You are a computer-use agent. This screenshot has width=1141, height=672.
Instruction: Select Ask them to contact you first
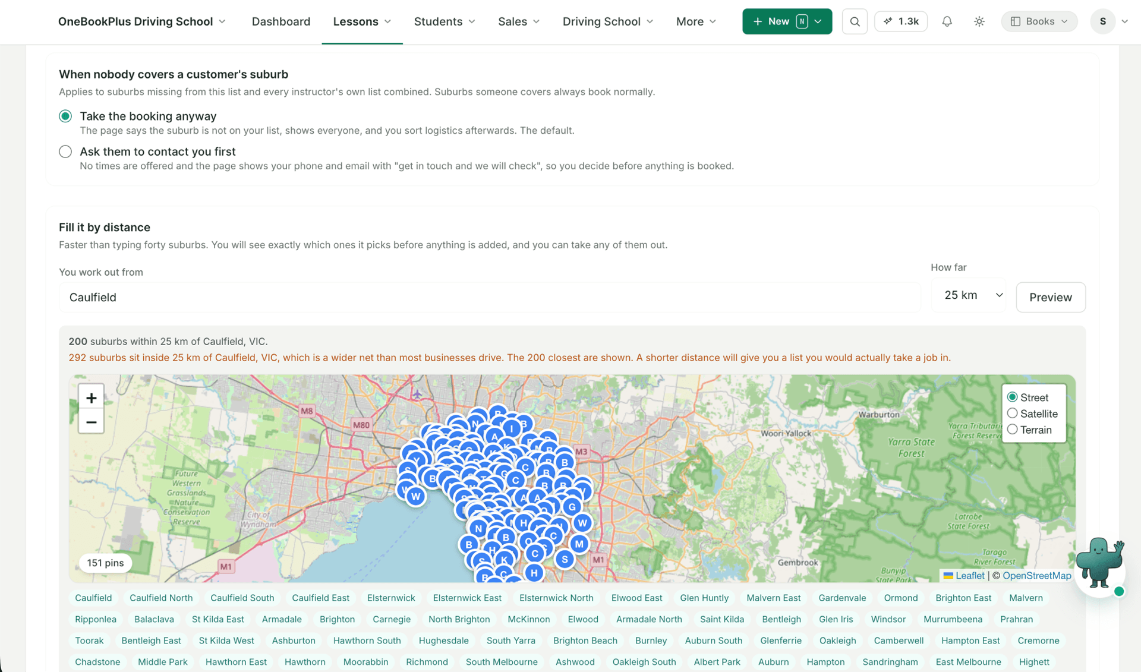point(65,152)
